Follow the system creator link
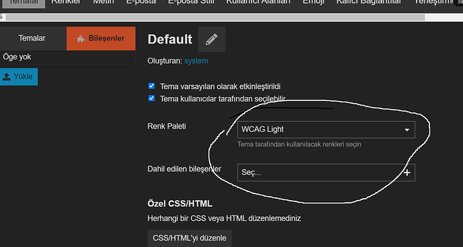This screenshot has width=463, height=247. 196,61
